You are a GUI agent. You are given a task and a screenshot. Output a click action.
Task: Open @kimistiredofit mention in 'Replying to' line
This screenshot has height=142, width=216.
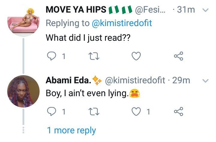click(122, 23)
